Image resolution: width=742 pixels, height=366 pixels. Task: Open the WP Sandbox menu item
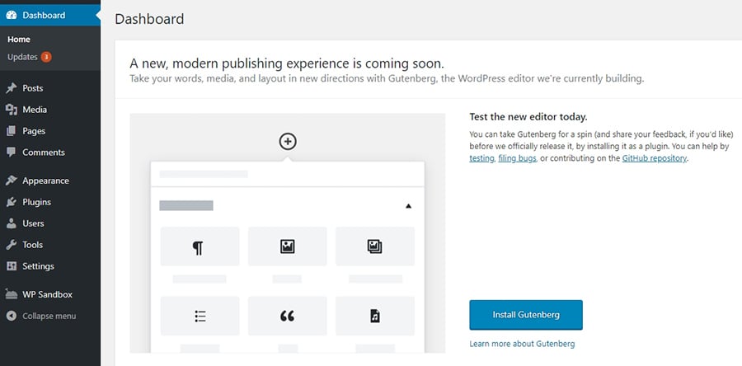[x=47, y=294]
